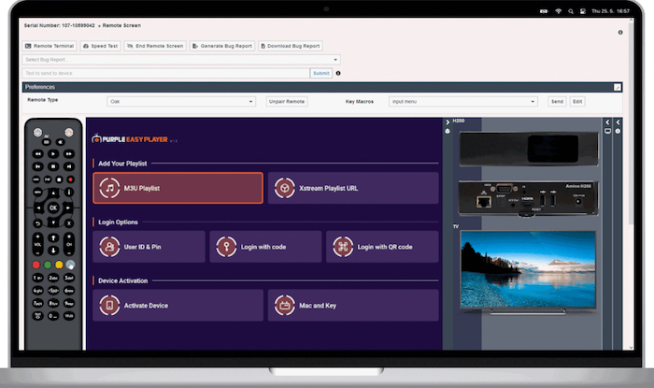This screenshot has height=388, width=654.
Task: Select the Activate Device tile
Action: [x=178, y=306]
